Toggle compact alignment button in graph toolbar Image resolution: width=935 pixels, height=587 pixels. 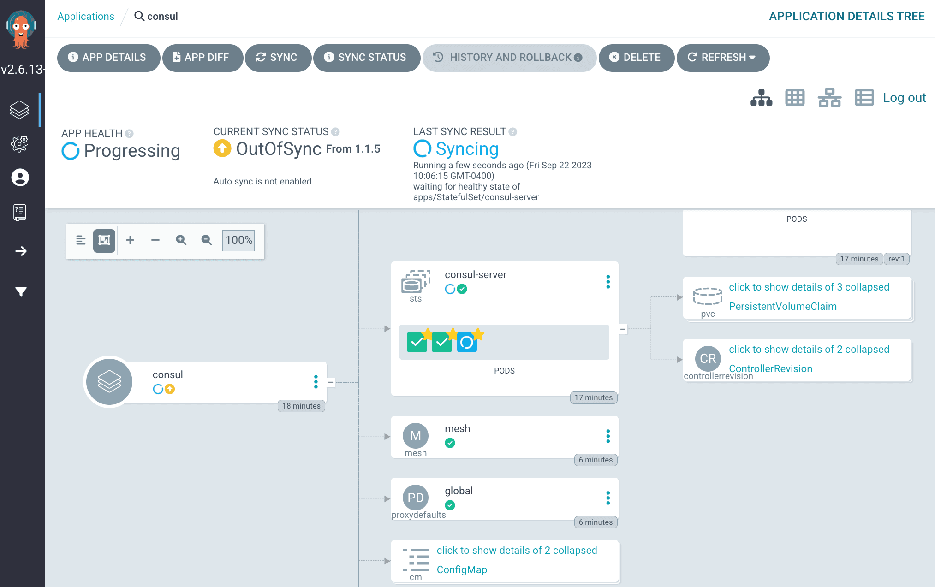click(81, 240)
